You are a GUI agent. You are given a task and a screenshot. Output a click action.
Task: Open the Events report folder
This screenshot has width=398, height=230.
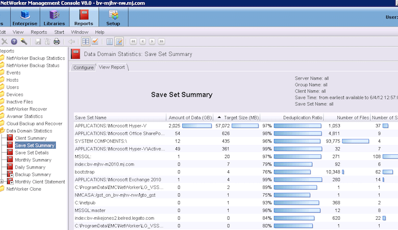pos(13,73)
